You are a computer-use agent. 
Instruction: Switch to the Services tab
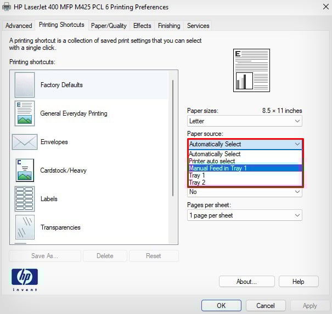198,26
